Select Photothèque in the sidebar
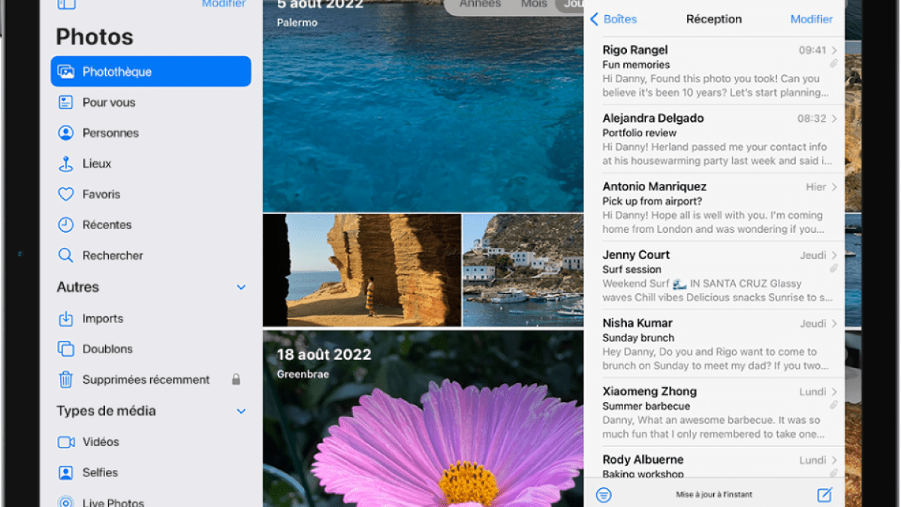This screenshot has width=901, height=507. point(151,72)
